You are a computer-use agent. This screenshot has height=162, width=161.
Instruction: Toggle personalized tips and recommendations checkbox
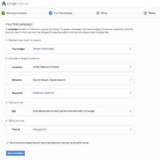tap(7, 143)
